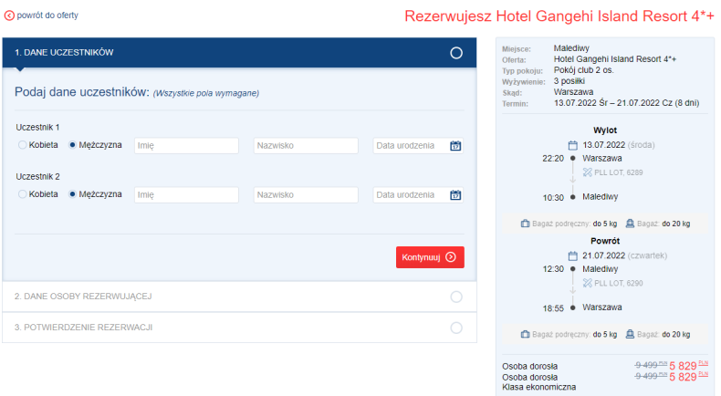Click the departure date calendar icon for 13.07.2022
Viewport: 721px width, 396px height.
pyautogui.click(x=572, y=144)
